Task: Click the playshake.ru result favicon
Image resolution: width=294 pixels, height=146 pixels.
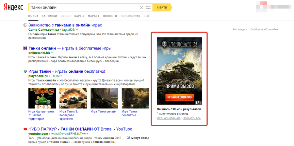Action: pyautogui.click(x=25, y=71)
